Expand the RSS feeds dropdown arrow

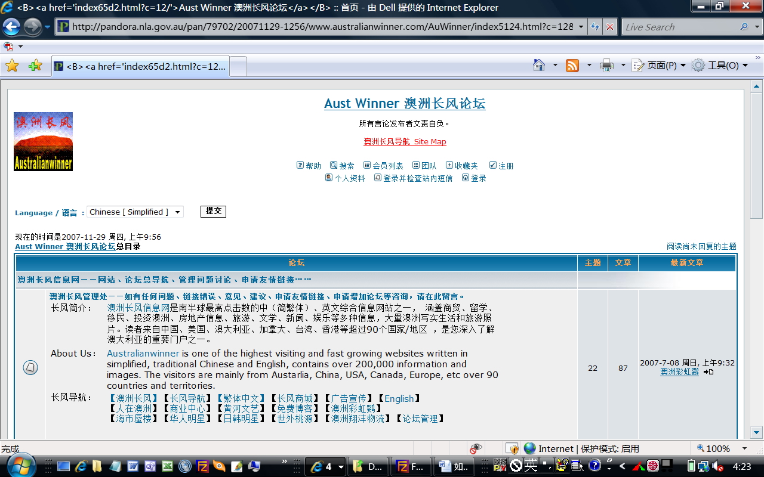coord(589,66)
